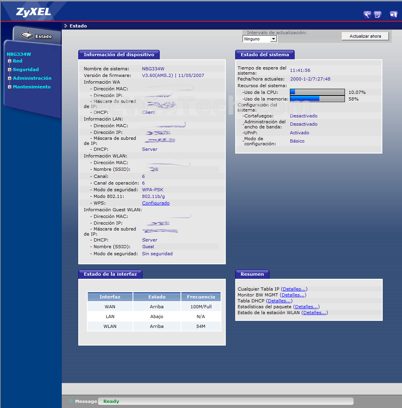Click the UPnP Activado value
The width and height of the screenshot is (402, 408).
[300, 133]
